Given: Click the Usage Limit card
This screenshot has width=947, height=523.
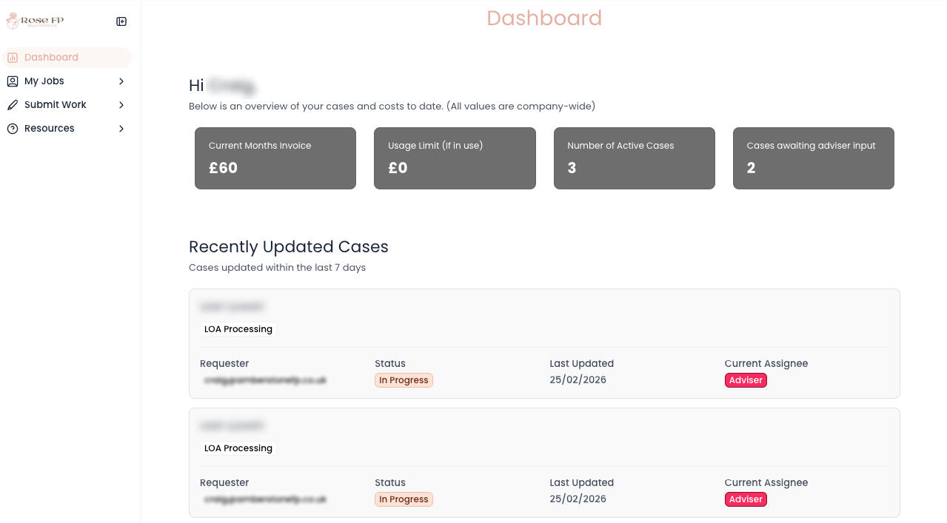Looking at the screenshot, I should pyautogui.click(x=455, y=158).
